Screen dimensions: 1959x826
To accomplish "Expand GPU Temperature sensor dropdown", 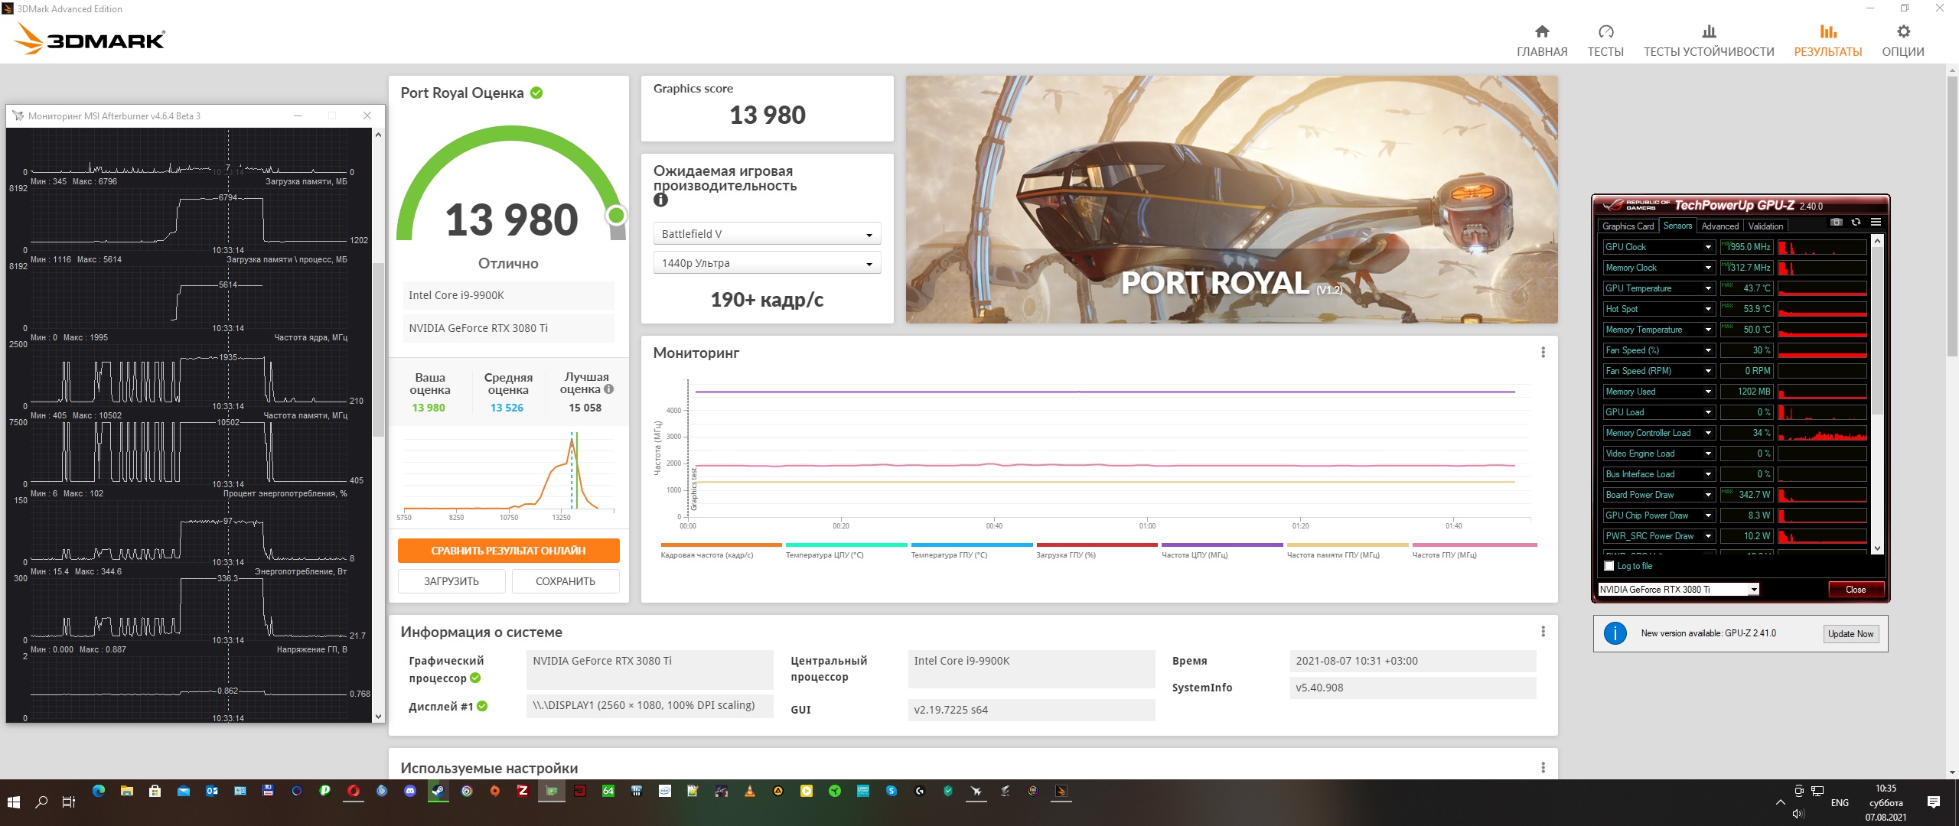I will coord(1708,288).
